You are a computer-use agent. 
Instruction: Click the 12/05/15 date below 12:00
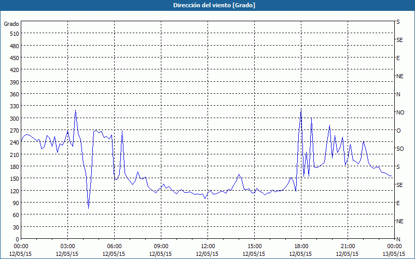tap(207, 254)
